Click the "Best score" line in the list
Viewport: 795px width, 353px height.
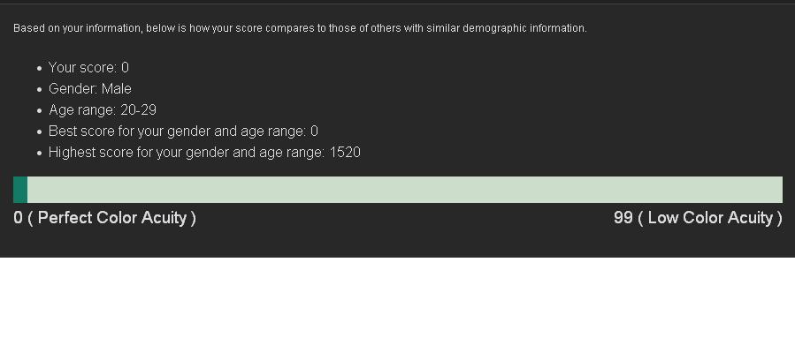tap(182, 131)
